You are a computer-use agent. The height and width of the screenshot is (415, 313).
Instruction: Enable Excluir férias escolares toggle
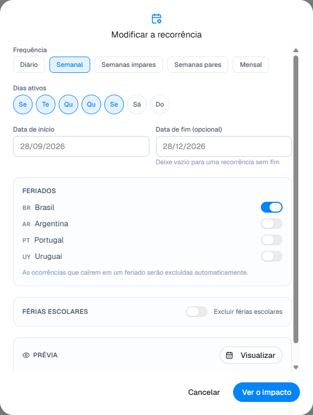[197, 312]
